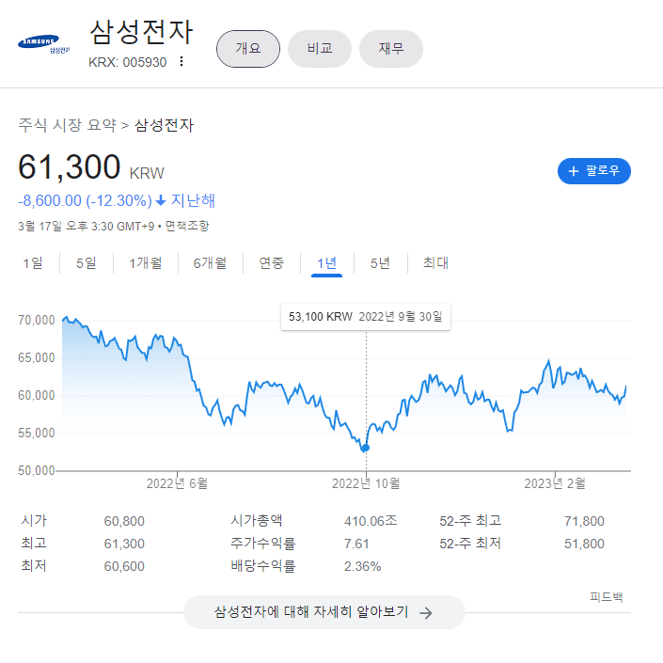Click the 피드백 feedback link
Image resolution: width=663 pixels, height=663 pixels.
(607, 597)
